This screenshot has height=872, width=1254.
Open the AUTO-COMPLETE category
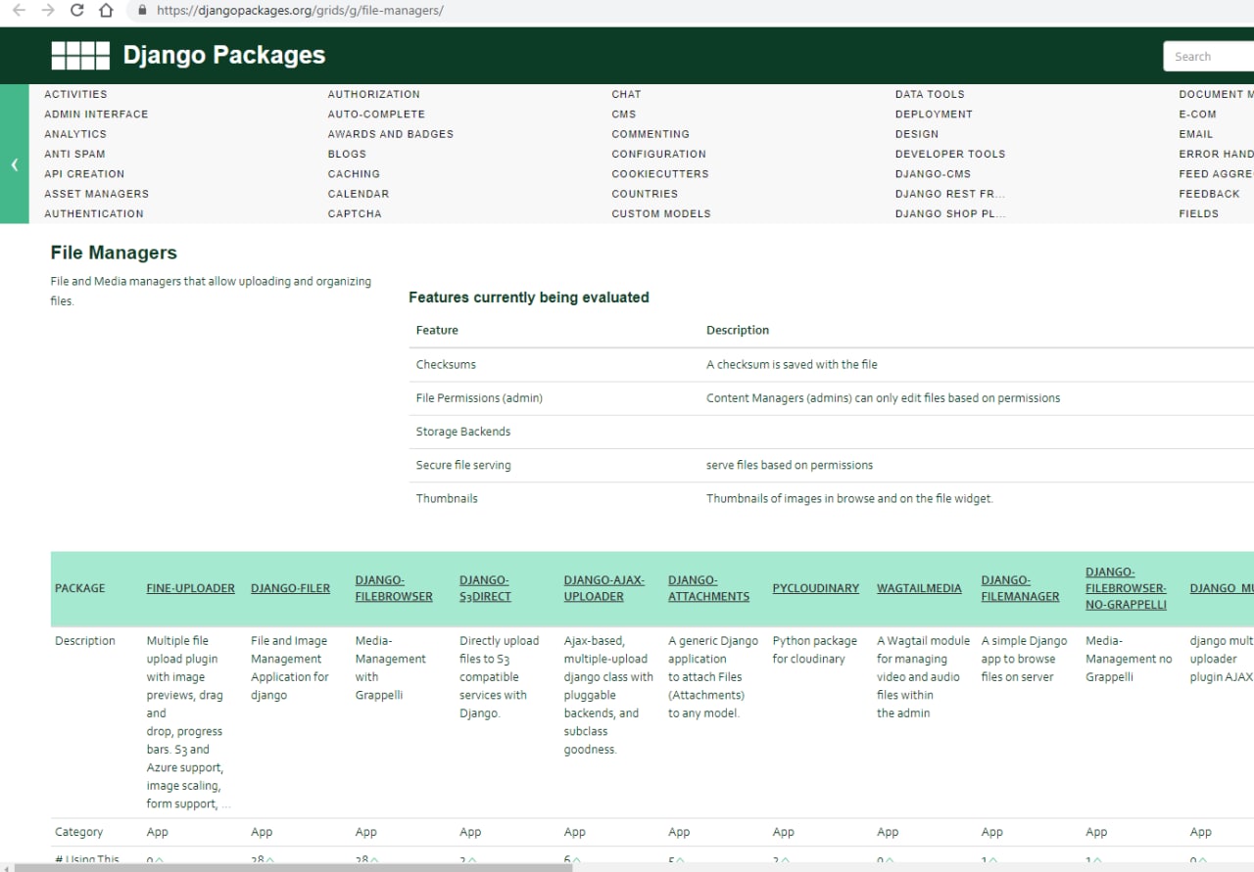tap(376, 115)
